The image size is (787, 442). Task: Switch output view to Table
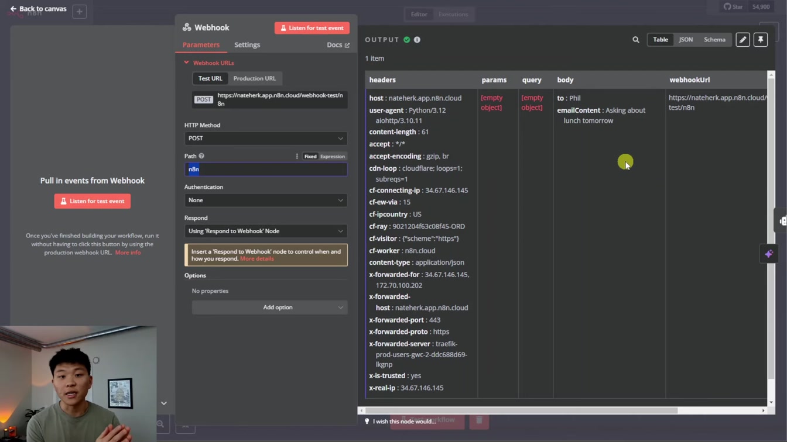661,40
